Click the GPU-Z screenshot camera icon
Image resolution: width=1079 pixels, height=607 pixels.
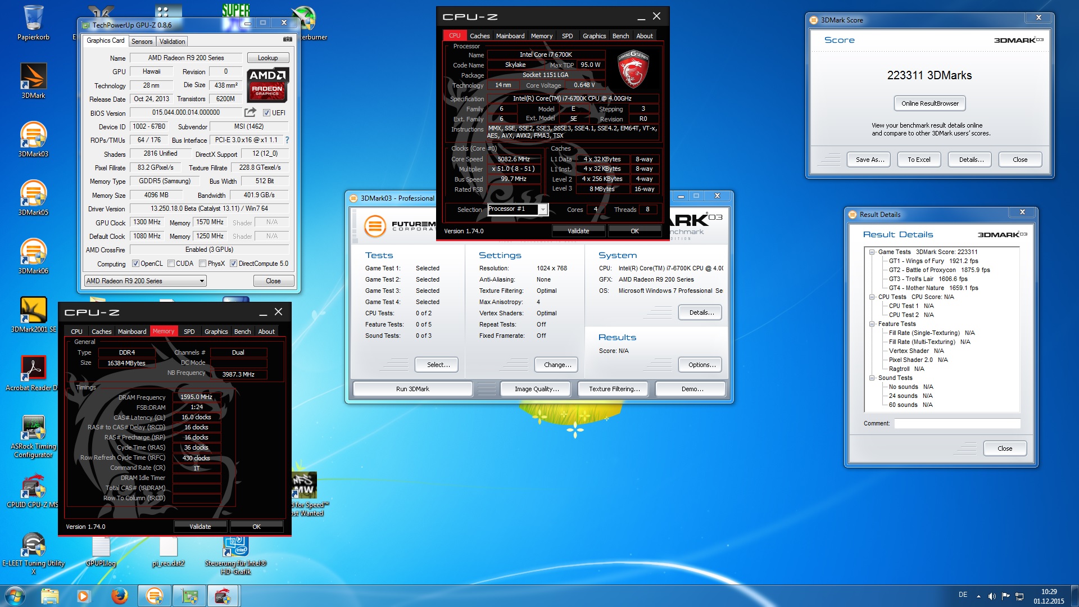(x=288, y=39)
